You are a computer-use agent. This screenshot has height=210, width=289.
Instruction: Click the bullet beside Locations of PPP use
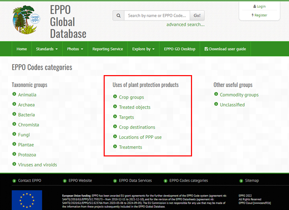pyautogui.click(x=115, y=136)
